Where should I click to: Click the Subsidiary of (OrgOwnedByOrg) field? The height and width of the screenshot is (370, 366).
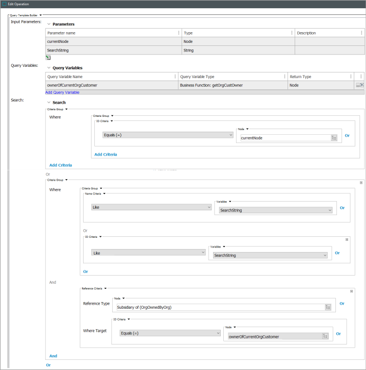point(221,307)
